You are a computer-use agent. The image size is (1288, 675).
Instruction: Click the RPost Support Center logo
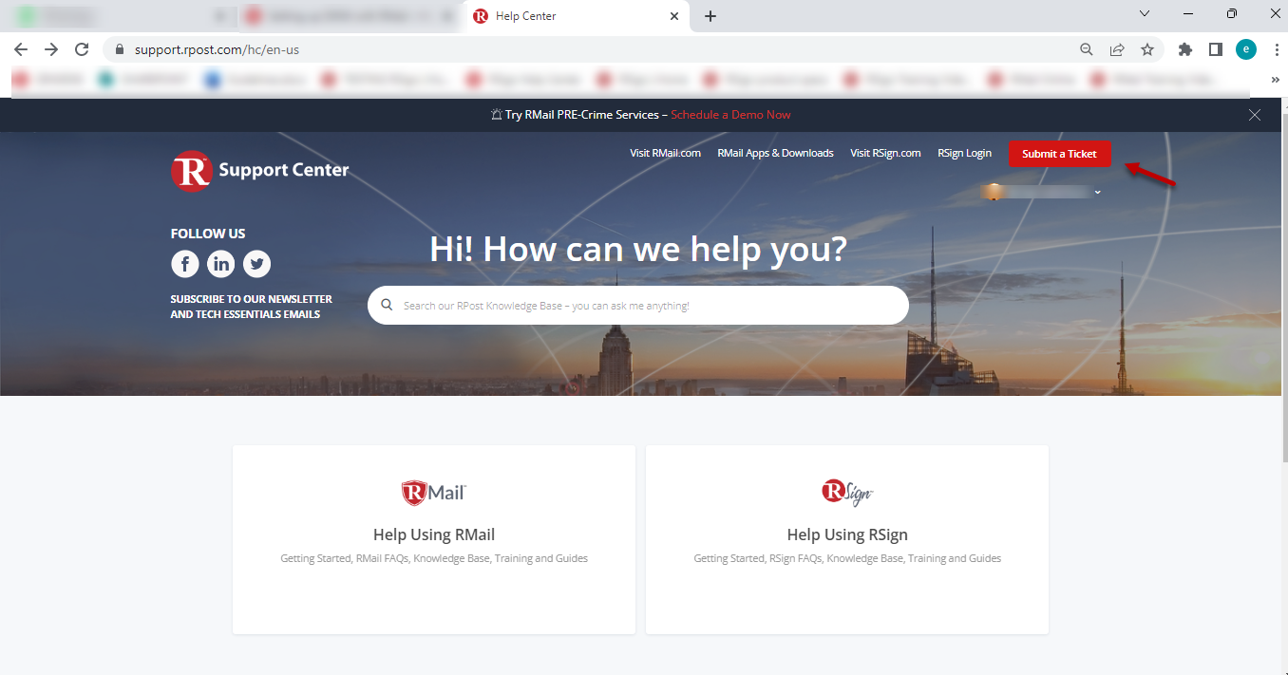pyautogui.click(x=260, y=171)
